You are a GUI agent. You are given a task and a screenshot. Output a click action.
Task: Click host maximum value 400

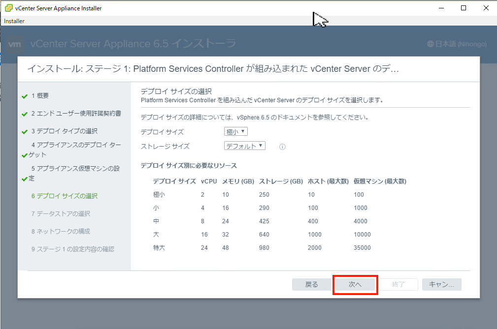coord(313,221)
